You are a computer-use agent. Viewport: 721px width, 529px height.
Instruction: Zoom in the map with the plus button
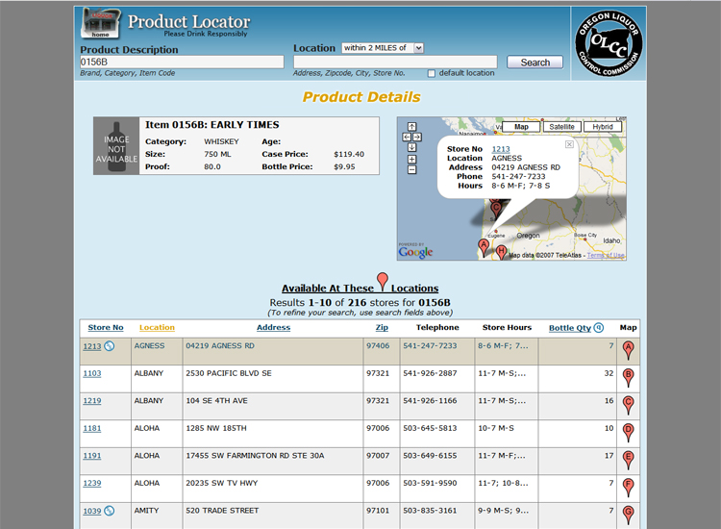pyautogui.click(x=412, y=159)
